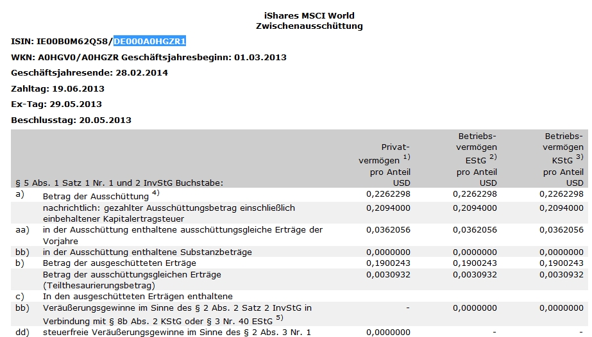The image size is (592, 337).
Task: Select 0,0362056 in the Privatvermögen column
Action: point(388,230)
